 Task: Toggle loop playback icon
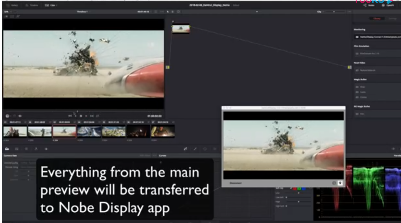(97, 116)
